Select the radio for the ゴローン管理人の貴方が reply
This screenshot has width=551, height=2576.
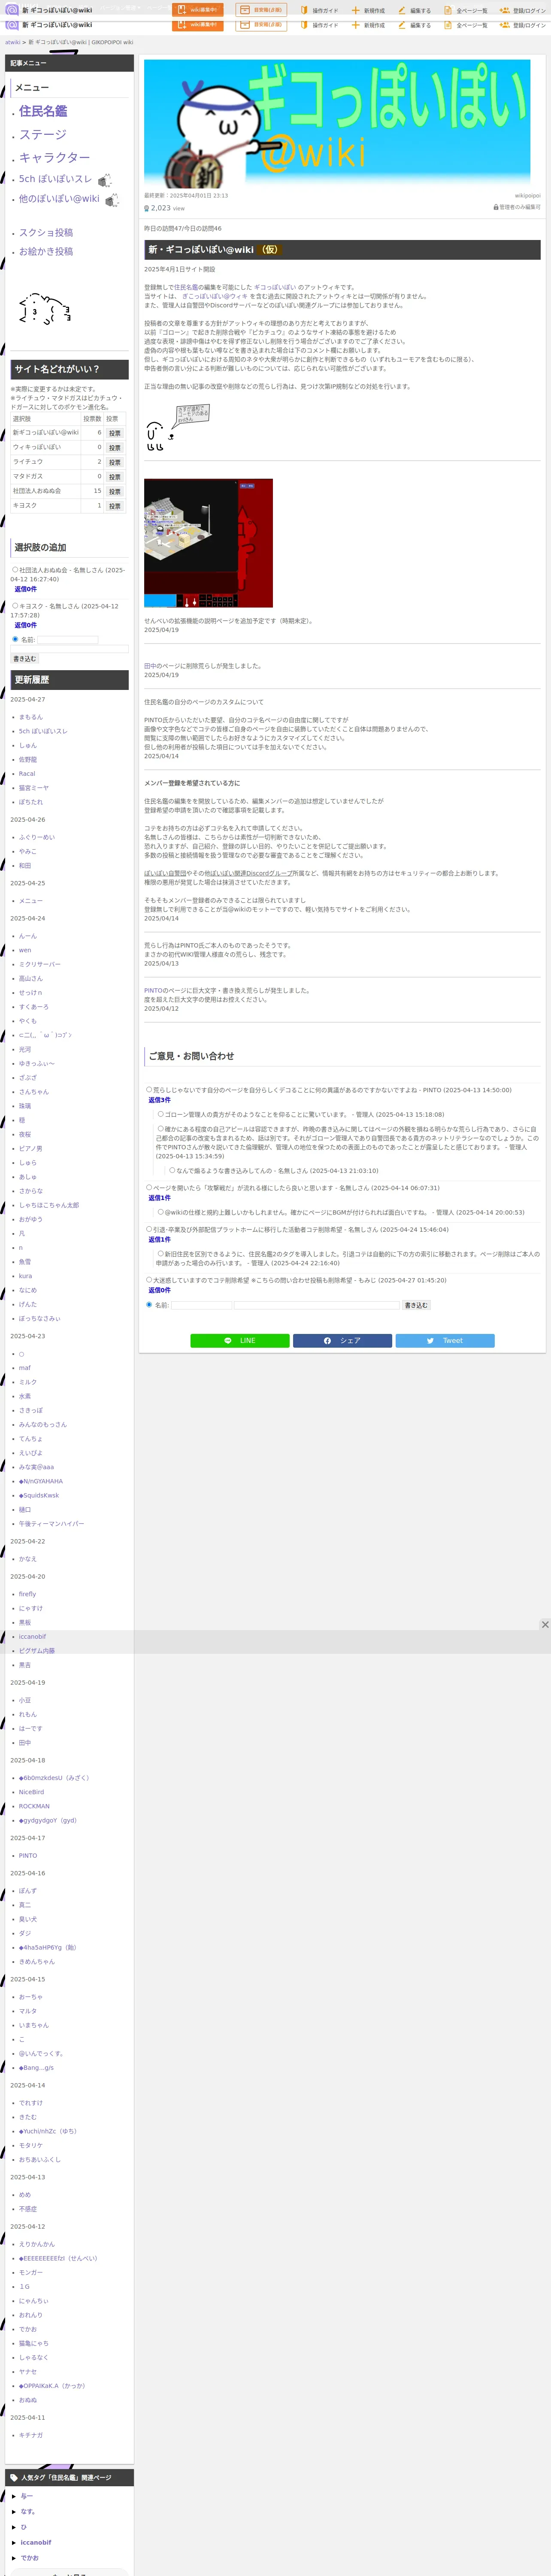click(160, 1114)
